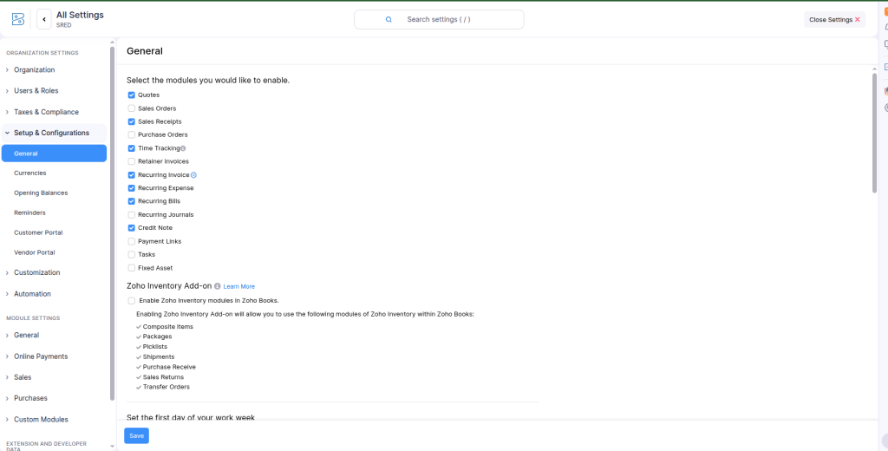Toggle the Time Tracking checkbox
The height and width of the screenshot is (451, 888).
coord(132,148)
